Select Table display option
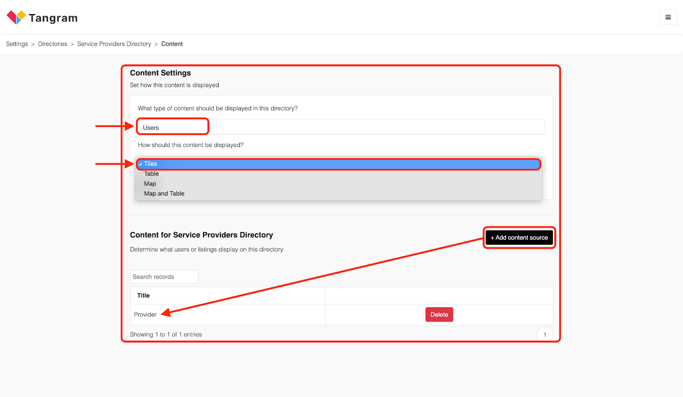Screen dimensions: 683x397 pyautogui.click(x=339, y=174)
